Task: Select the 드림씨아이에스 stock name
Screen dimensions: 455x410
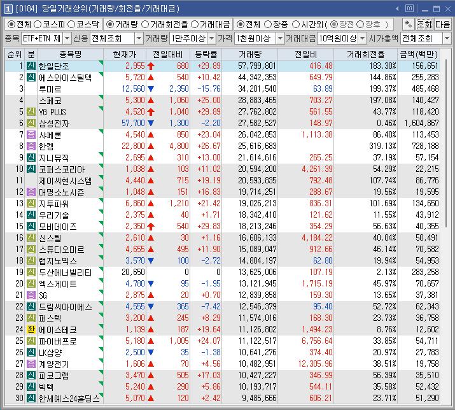Action: [x=66, y=307]
